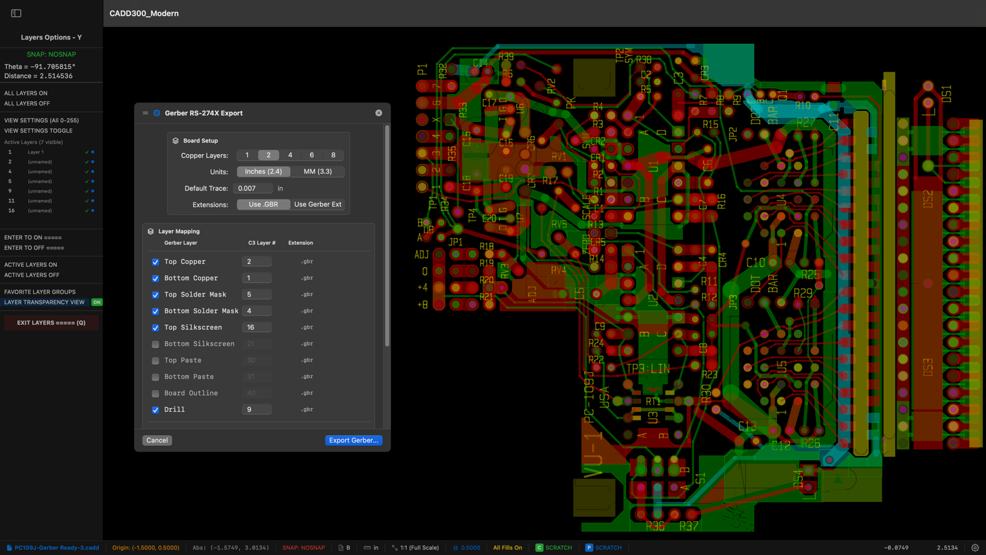
Task: Open FAVORITE LAYER GROUPS
Action: point(40,292)
